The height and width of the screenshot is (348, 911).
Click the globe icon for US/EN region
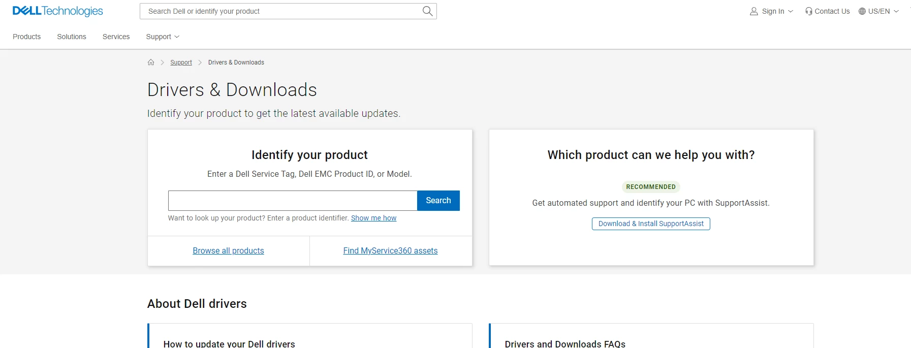(862, 11)
